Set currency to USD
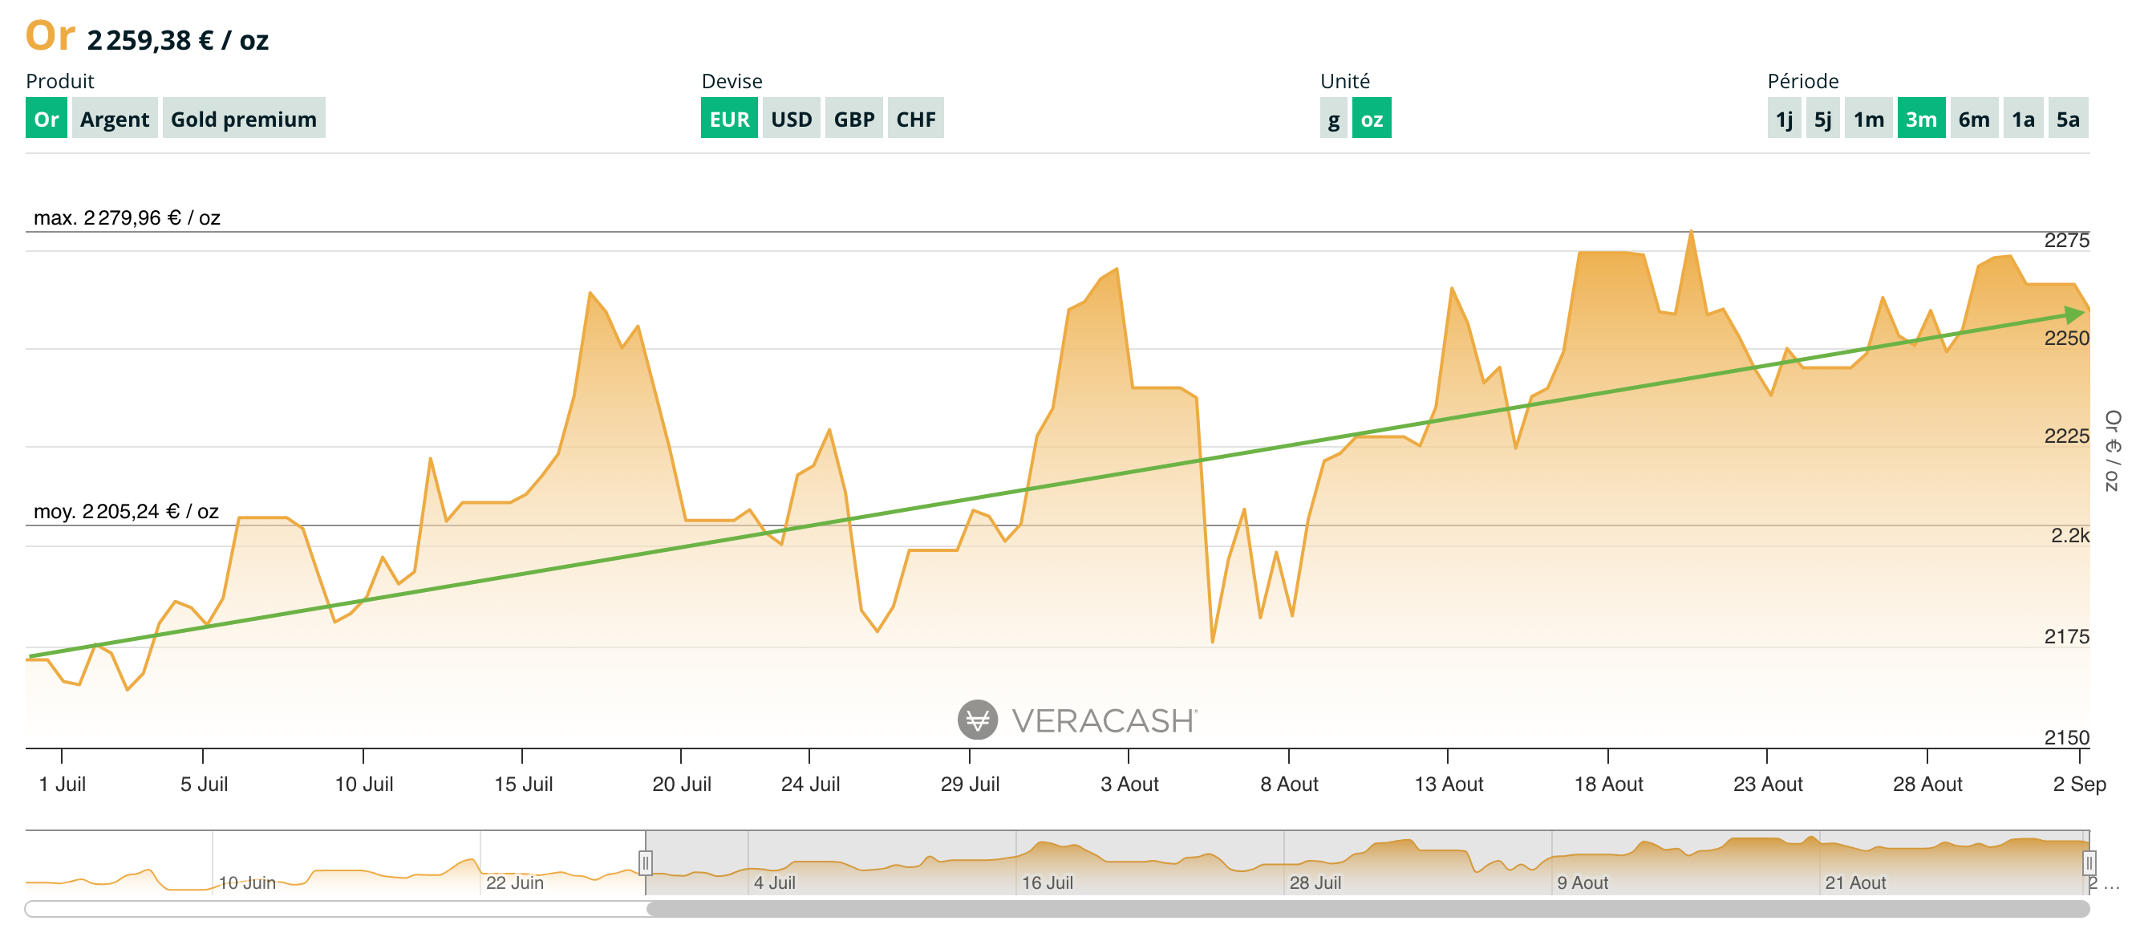 tap(792, 119)
